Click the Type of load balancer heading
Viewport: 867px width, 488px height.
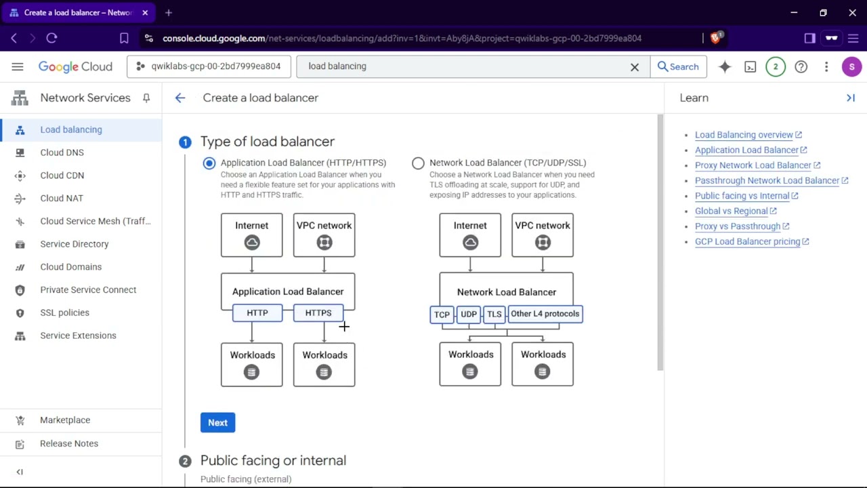(x=268, y=142)
